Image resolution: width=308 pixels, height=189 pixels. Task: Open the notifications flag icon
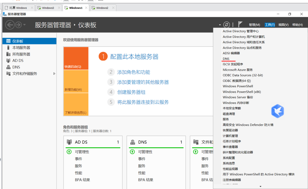coord(240,25)
